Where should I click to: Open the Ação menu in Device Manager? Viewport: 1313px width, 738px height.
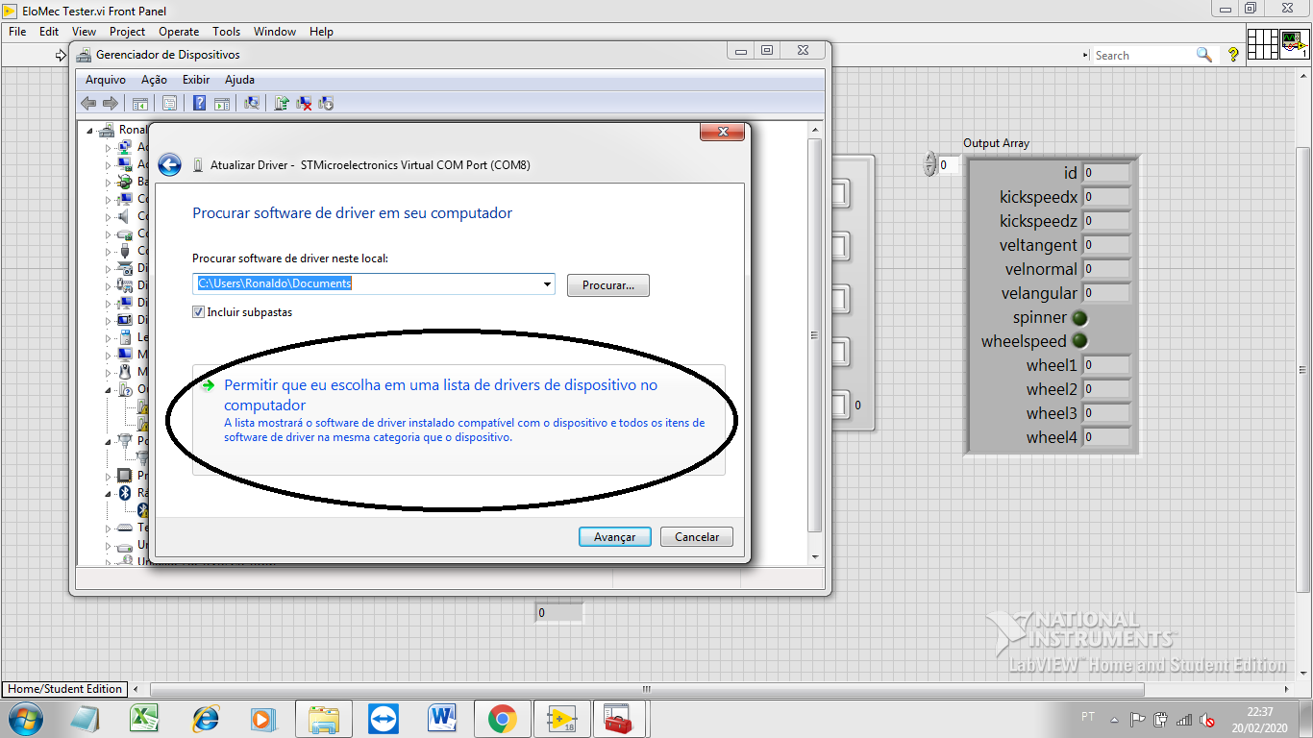154,80
